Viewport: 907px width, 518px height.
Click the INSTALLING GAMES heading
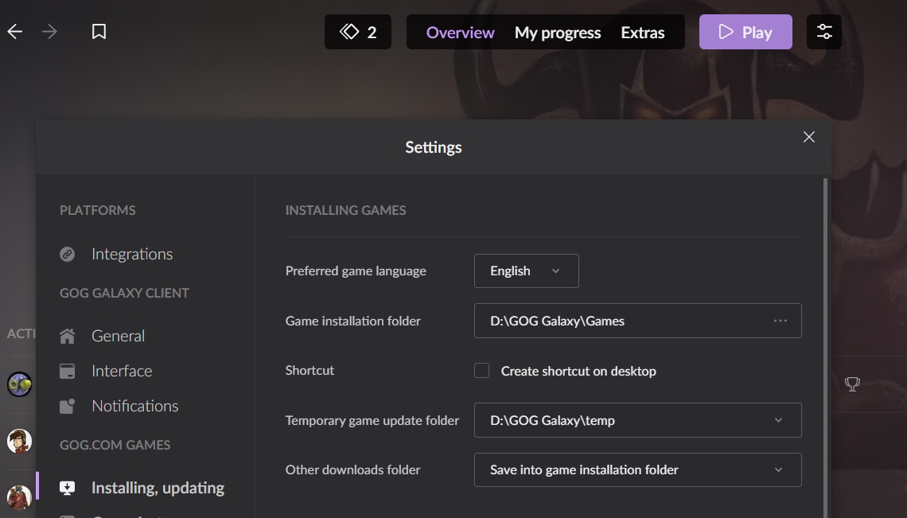pos(345,210)
